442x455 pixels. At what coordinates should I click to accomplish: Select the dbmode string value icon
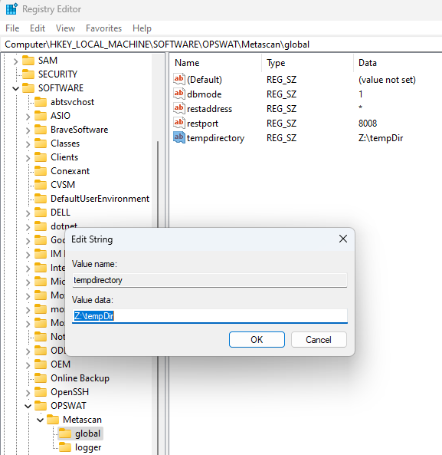(x=179, y=94)
